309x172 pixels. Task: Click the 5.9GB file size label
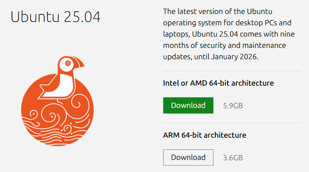coord(233,106)
